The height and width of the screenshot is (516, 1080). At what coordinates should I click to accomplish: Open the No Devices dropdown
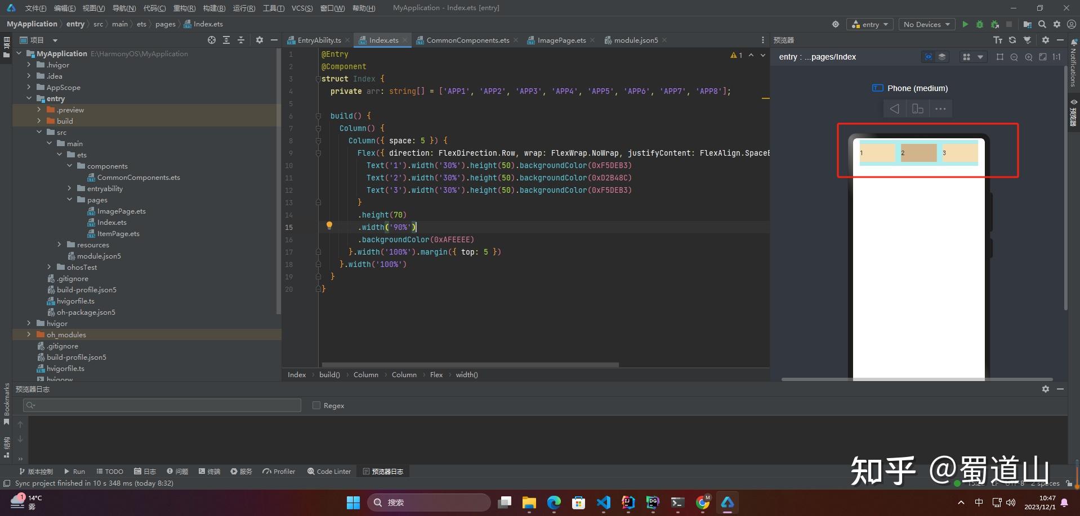click(926, 24)
